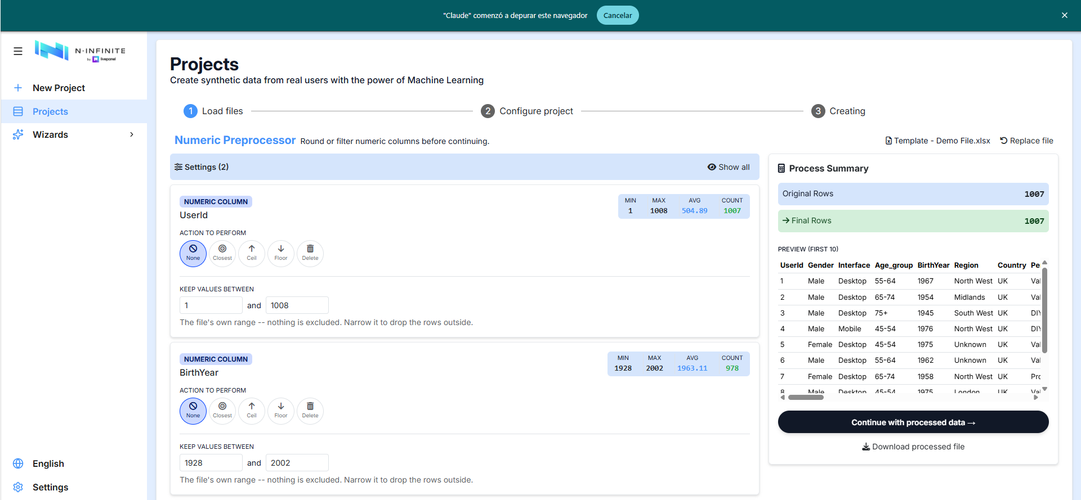This screenshot has height=500, width=1081.
Task: Click the Wizards sparkle icon
Action: click(x=18, y=134)
